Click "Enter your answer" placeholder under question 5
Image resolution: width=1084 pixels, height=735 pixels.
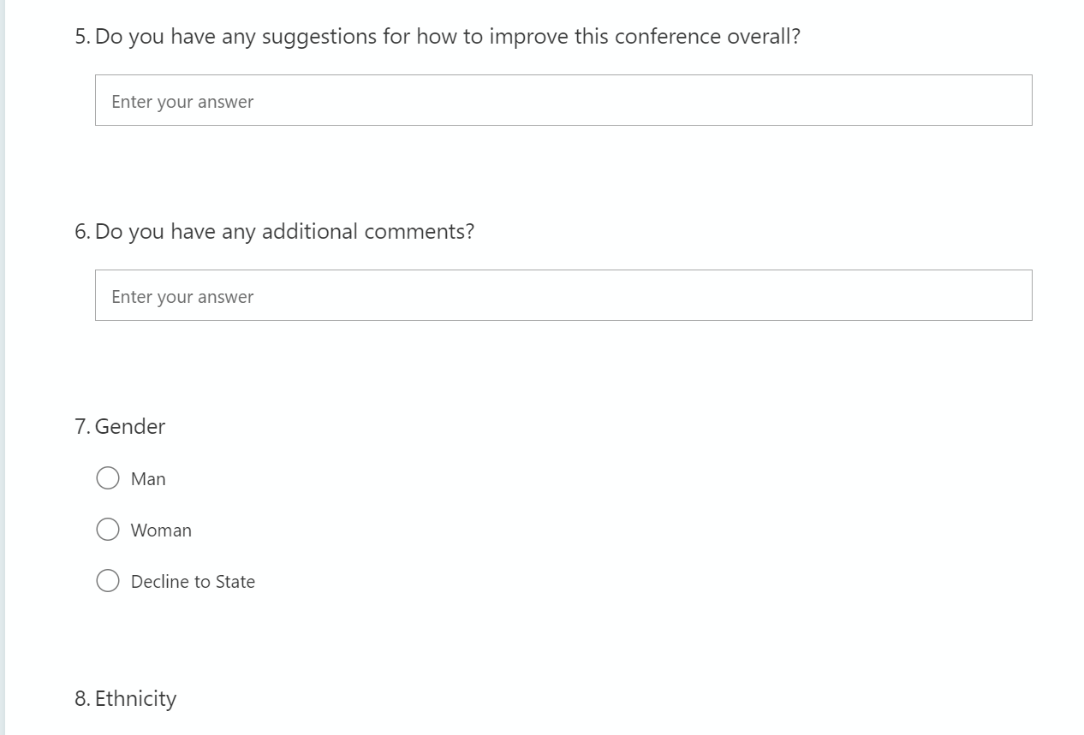[182, 102]
